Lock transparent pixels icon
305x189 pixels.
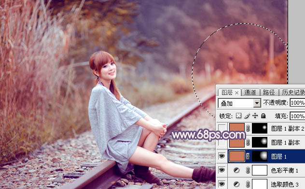pyautogui.click(x=238, y=116)
